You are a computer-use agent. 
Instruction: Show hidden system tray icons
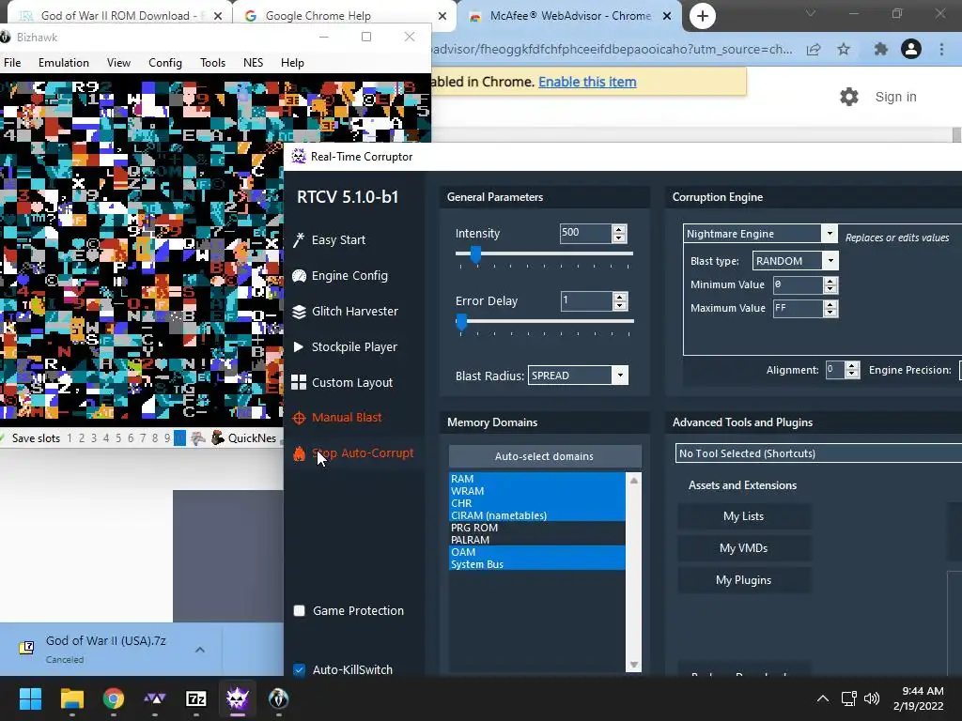pyautogui.click(x=823, y=698)
